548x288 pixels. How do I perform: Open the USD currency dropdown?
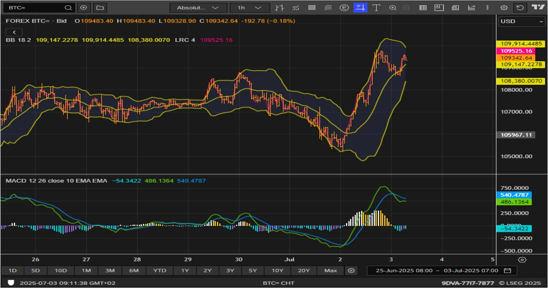tap(521, 21)
